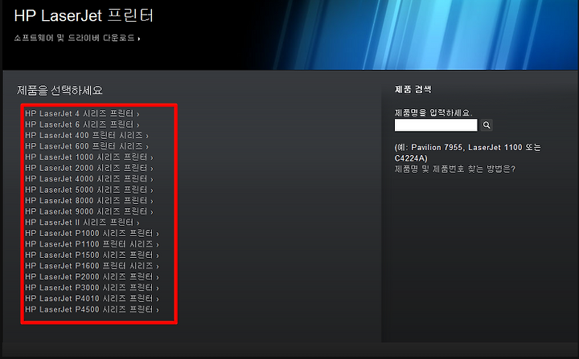Choose HP LaserJet 2000 시리즈 프린터

(89, 168)
